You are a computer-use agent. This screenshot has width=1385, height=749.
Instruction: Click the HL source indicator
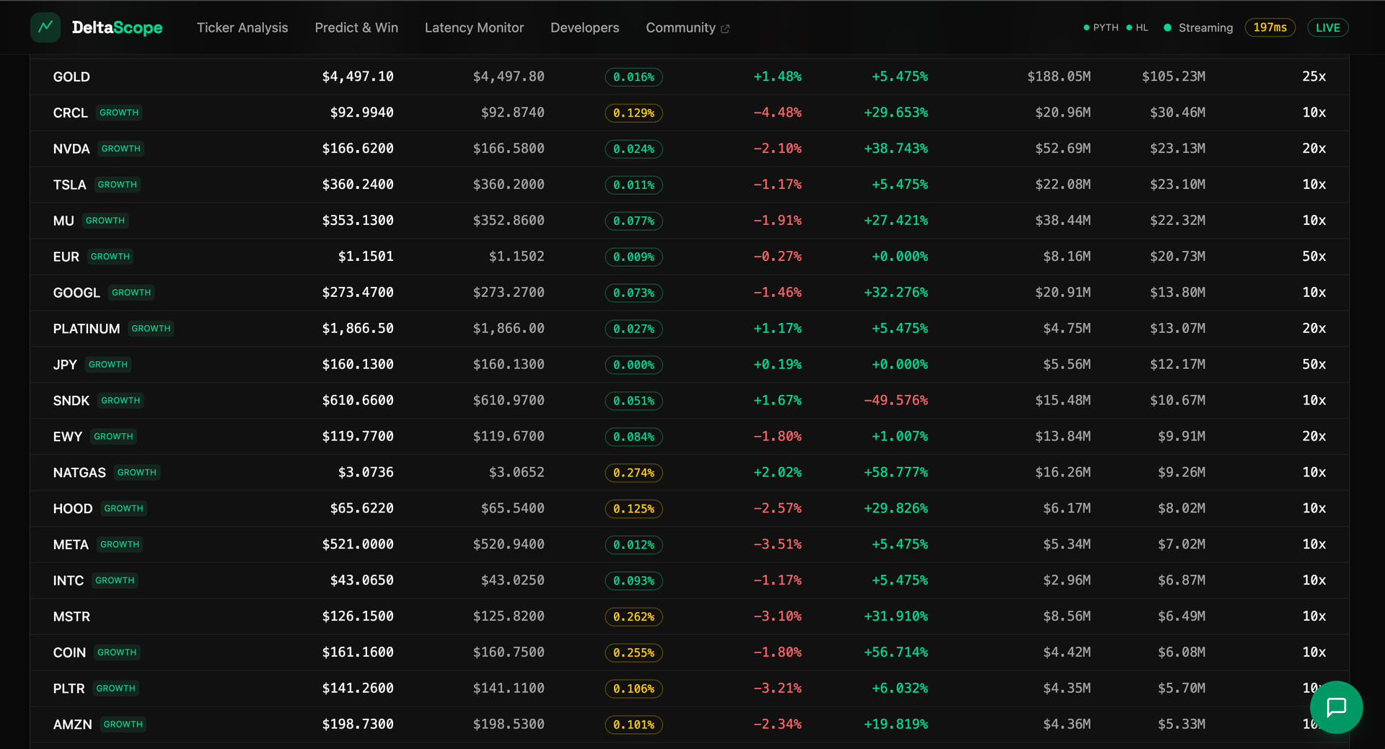click(1138, 27)
